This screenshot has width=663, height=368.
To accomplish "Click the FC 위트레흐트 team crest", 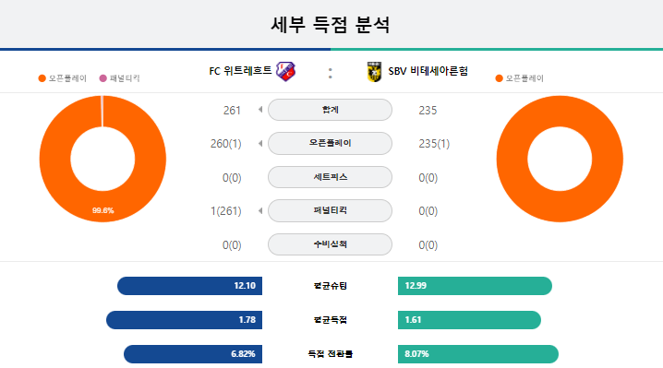I will pos(286,71).
